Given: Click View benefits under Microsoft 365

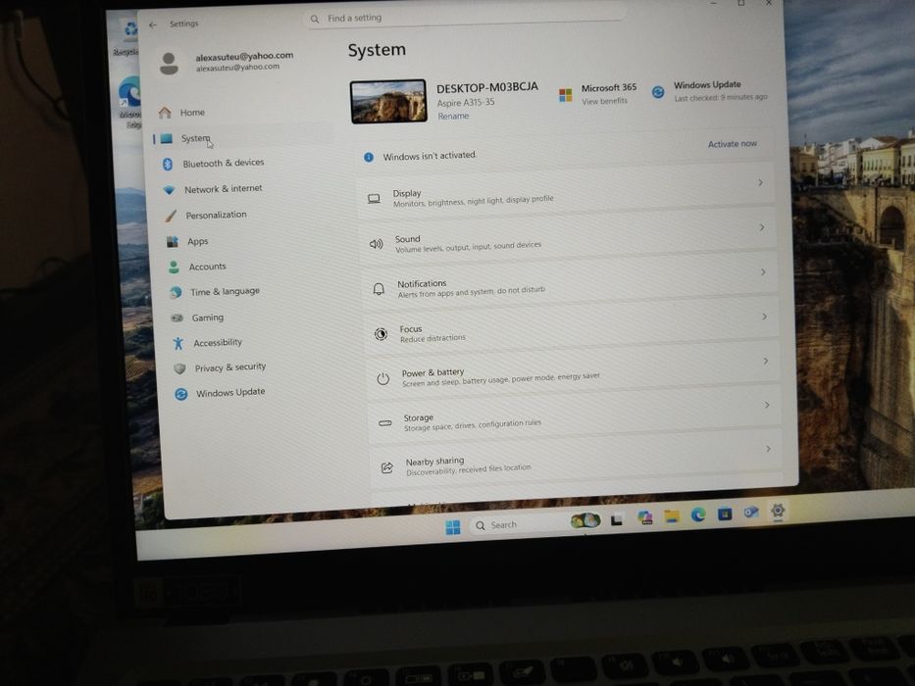Looking at the screenshot, I should pos(604,101).
